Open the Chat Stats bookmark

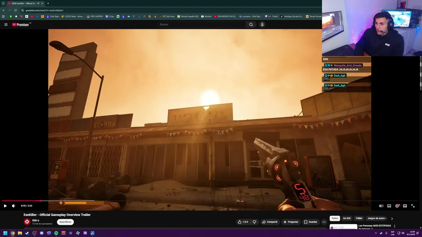click(52, 16)
